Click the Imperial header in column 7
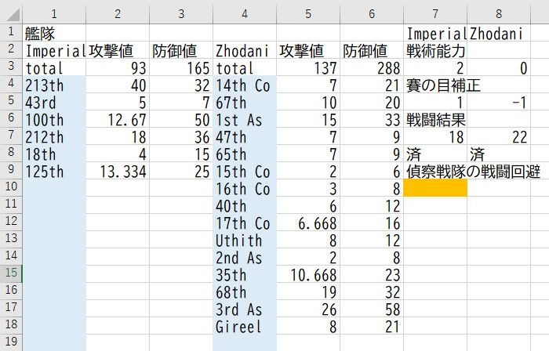Viewport: 549px width, 351px height. [x=435, y=33]
